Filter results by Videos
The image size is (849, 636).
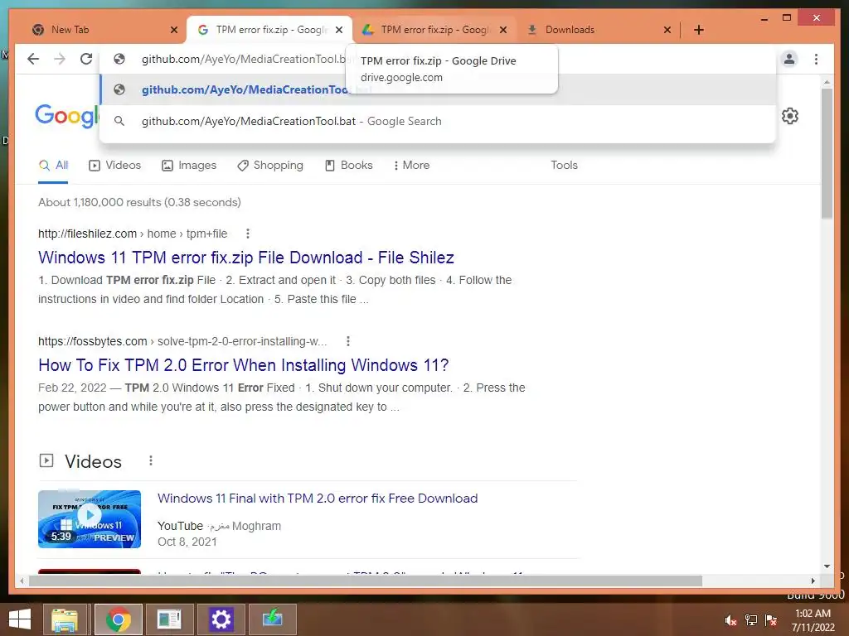pos(114,166)
